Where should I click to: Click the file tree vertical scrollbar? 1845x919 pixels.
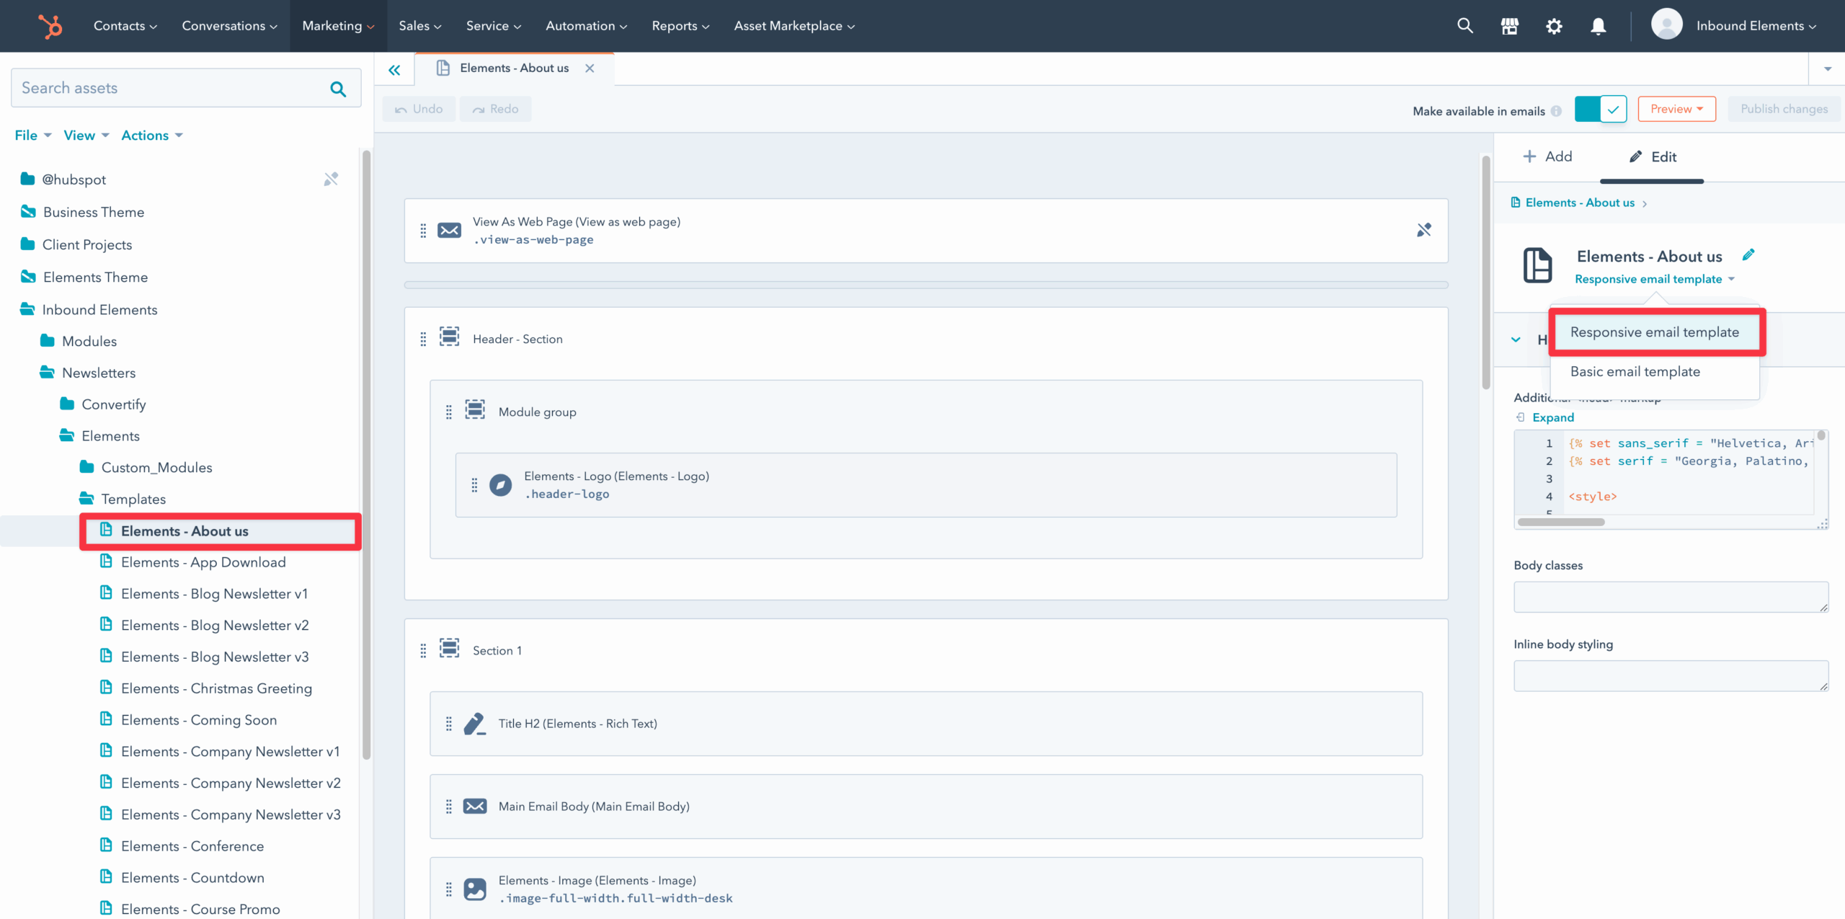coord(366,454)
